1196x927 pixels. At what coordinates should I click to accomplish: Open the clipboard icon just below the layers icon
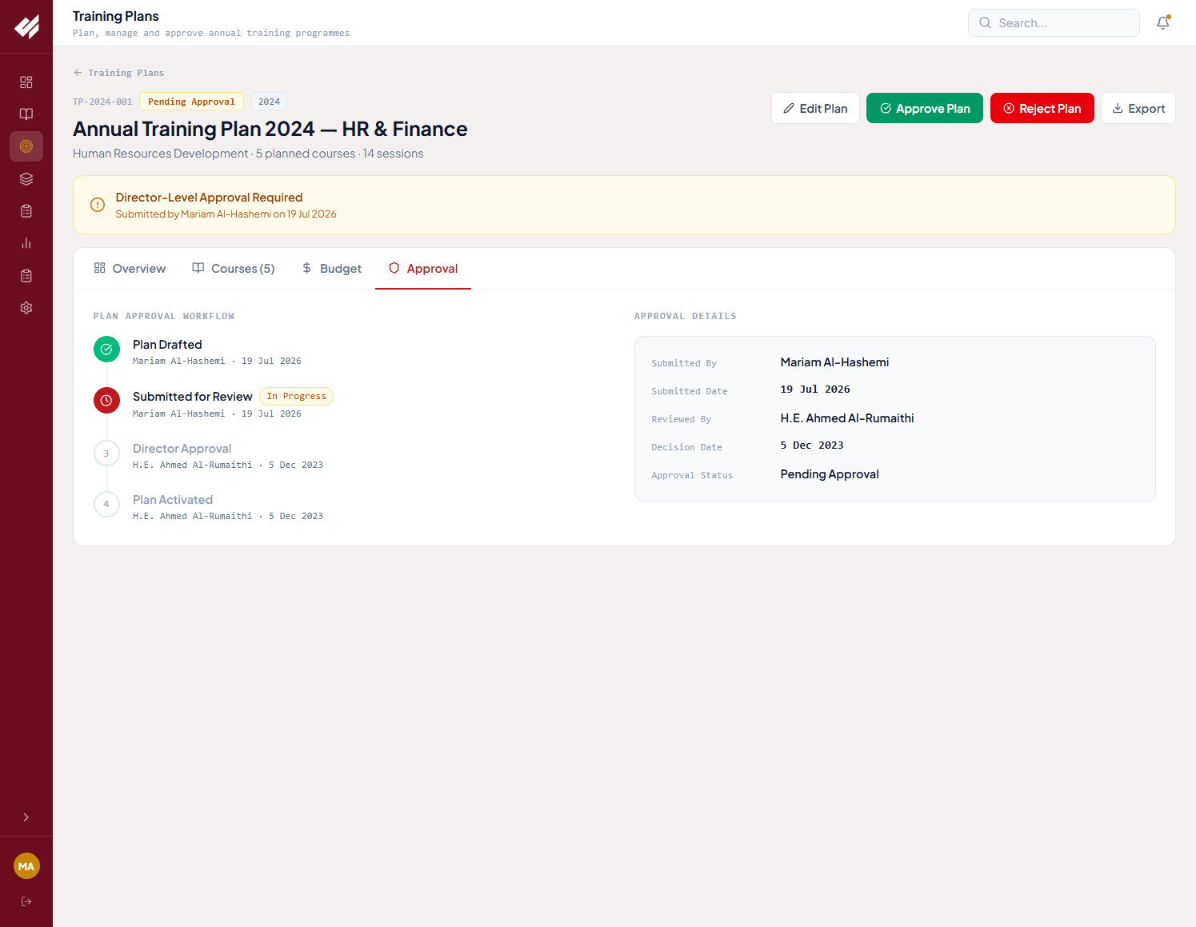point(26,211)
